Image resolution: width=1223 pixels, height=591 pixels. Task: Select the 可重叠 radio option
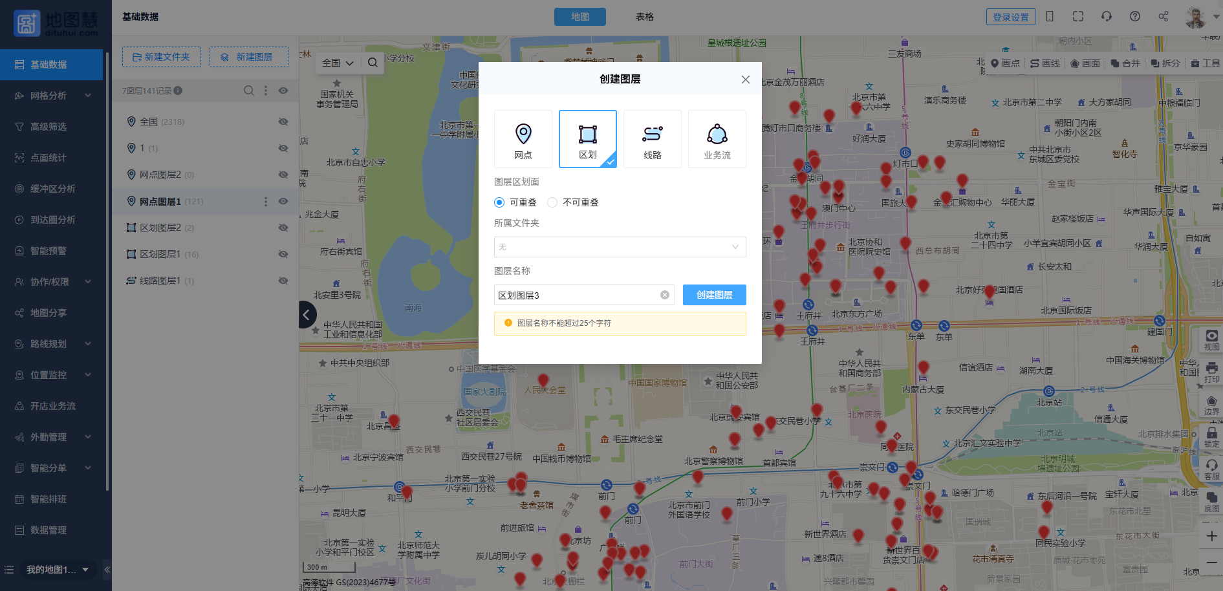pos(499,202)
